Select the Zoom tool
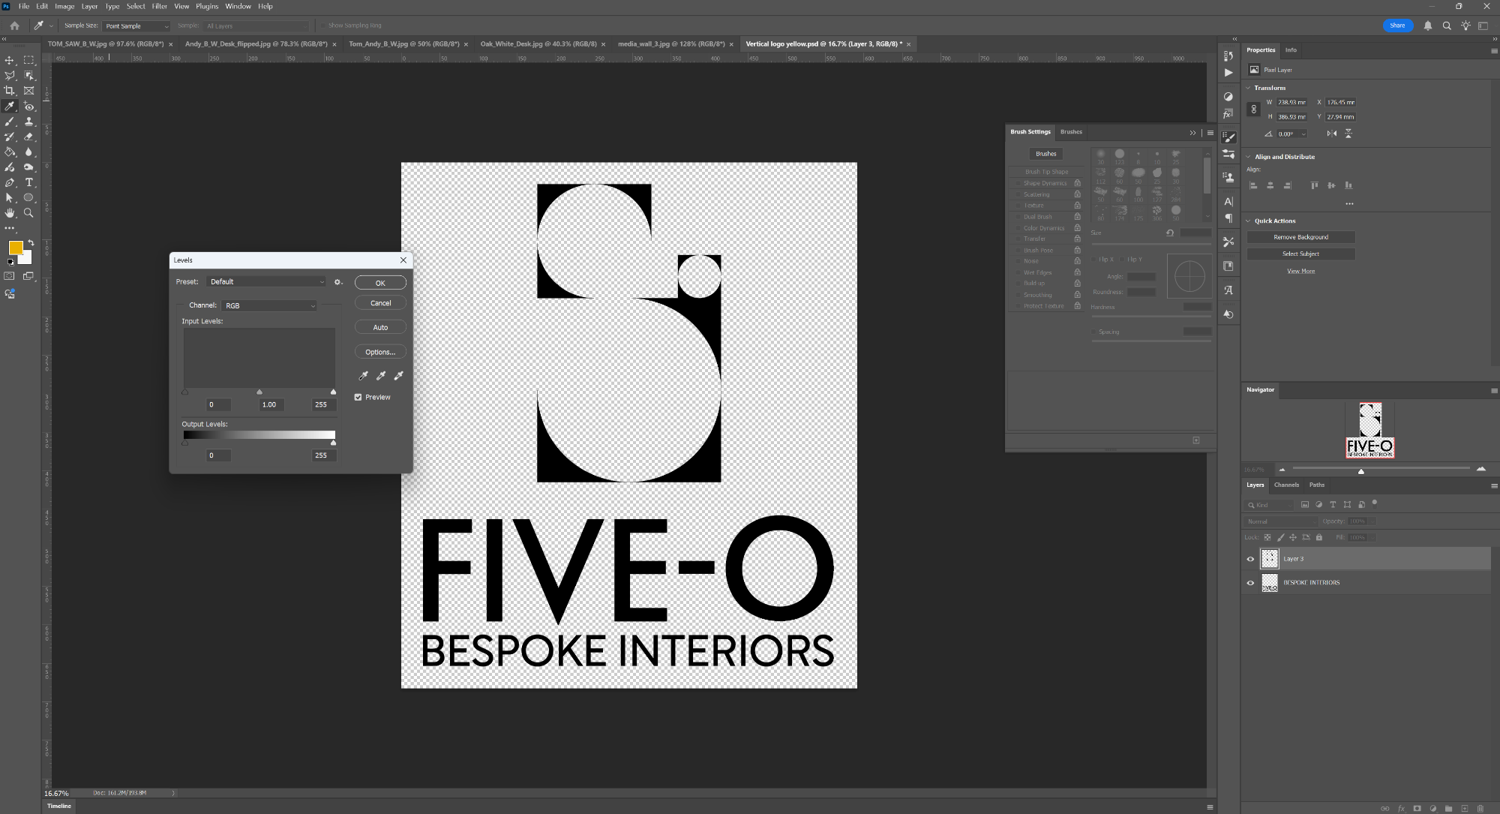1500x814 pixels. click(28, 213)
